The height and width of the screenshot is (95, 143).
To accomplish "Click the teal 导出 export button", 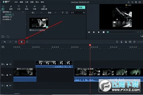I will [x=81, y=7].
